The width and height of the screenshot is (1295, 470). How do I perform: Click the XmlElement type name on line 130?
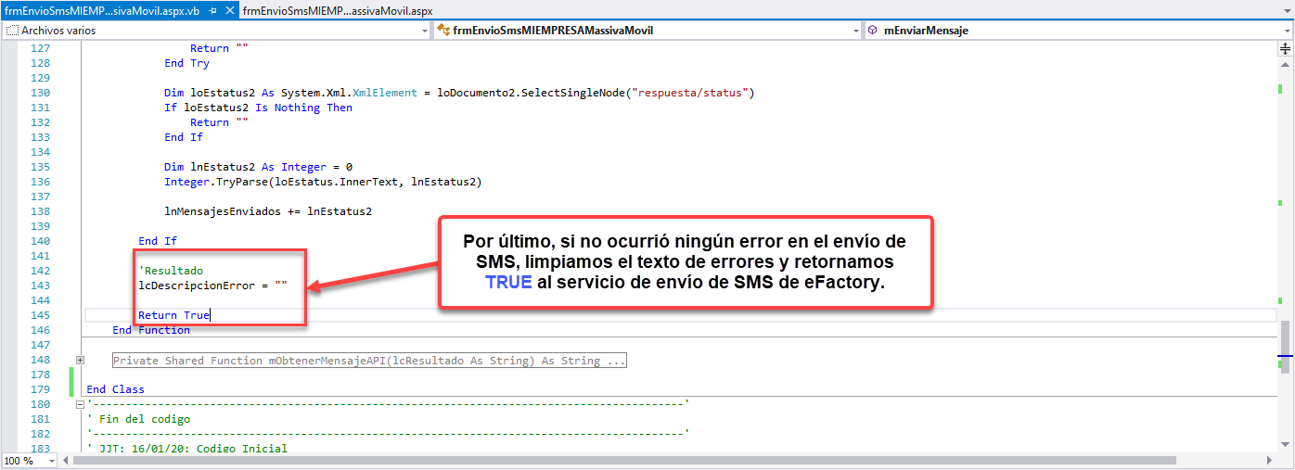coord(386,93)
